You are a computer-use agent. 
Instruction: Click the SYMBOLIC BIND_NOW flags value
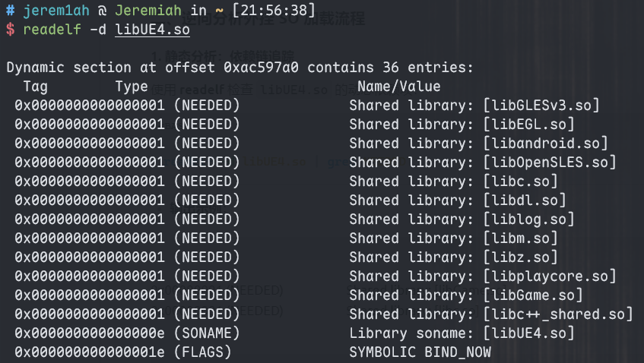[420, 352]
